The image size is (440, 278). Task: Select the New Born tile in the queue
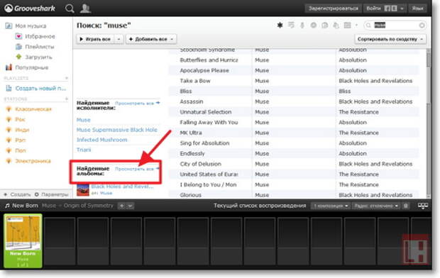pyautogui.click(x=23, y=240)
